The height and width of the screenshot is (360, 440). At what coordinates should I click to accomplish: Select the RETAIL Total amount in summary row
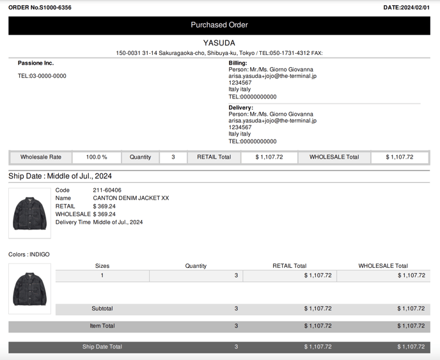269,157
